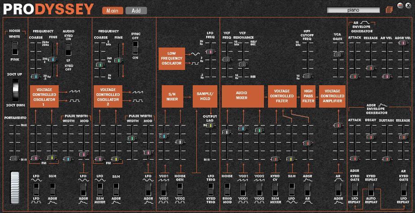Click the piano preset name field

(x=353, y=10)
